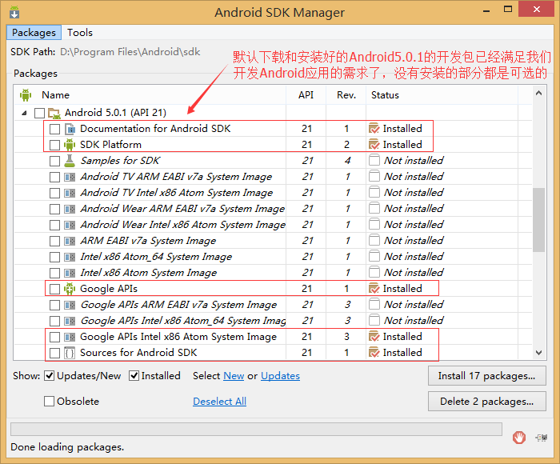Click the Documentation for Android SDK icon
The height and width of the screenshot is (464, 560).
coord(70,129)
